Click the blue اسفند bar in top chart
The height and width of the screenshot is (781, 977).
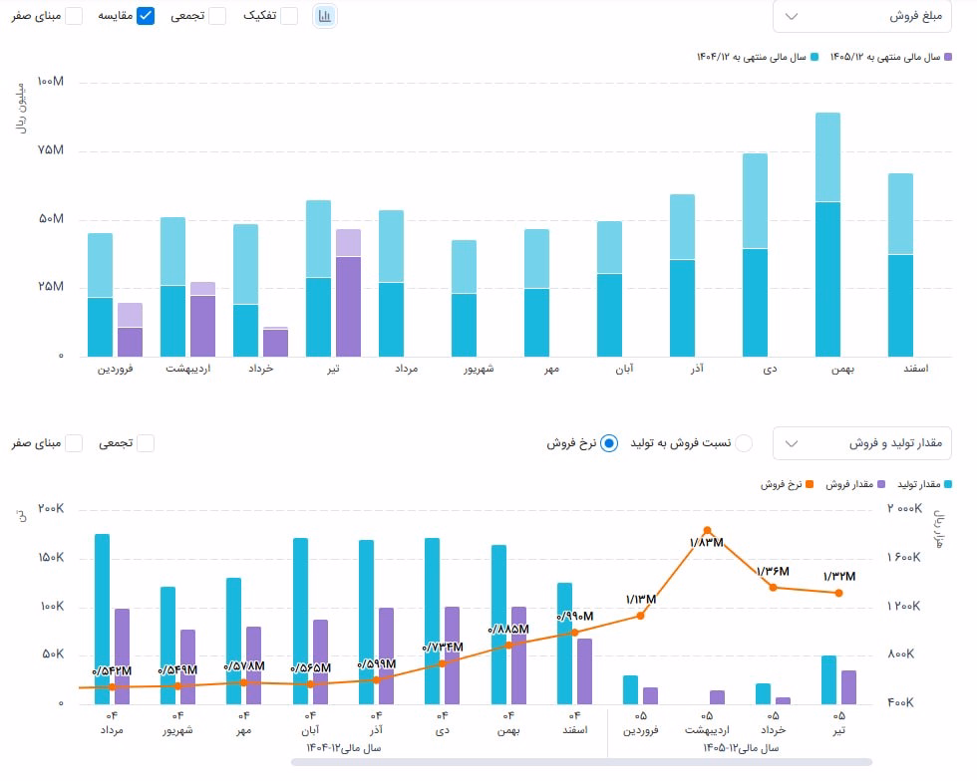pos(900,265)
